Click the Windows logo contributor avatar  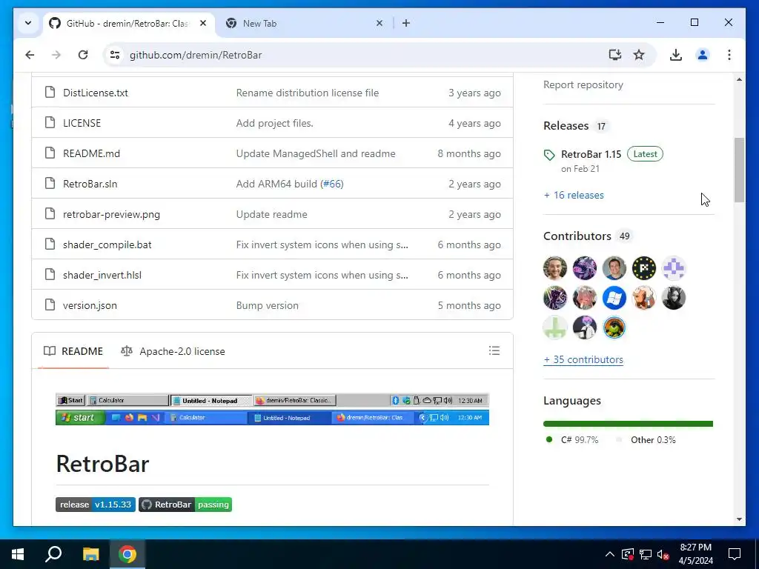(614, 298)
